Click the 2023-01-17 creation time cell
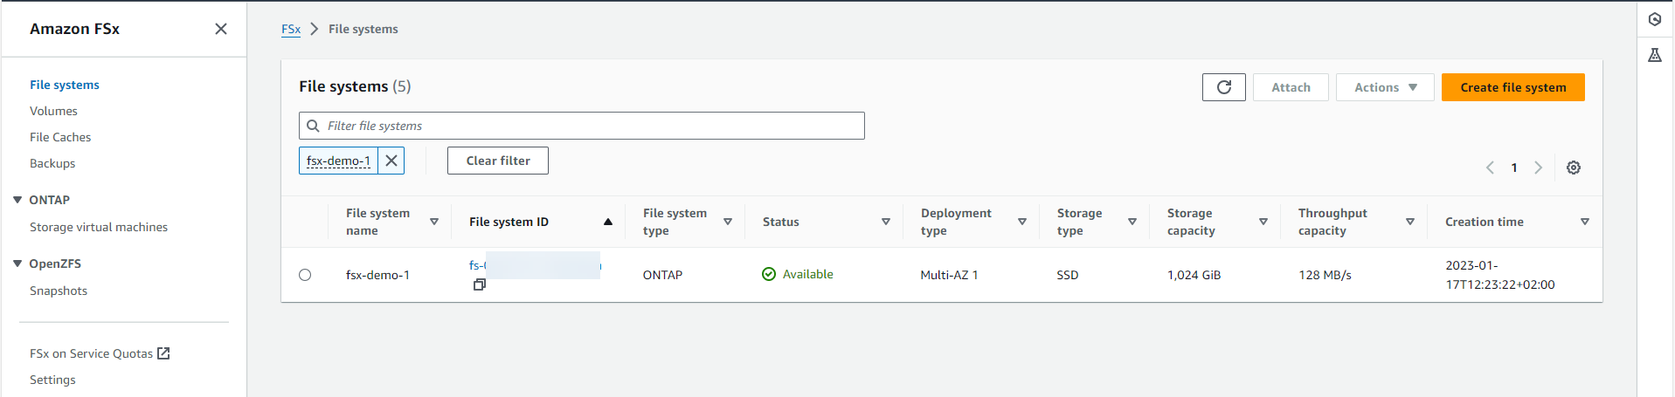This screenshot has height=397, width=1675. [1500, 275]
